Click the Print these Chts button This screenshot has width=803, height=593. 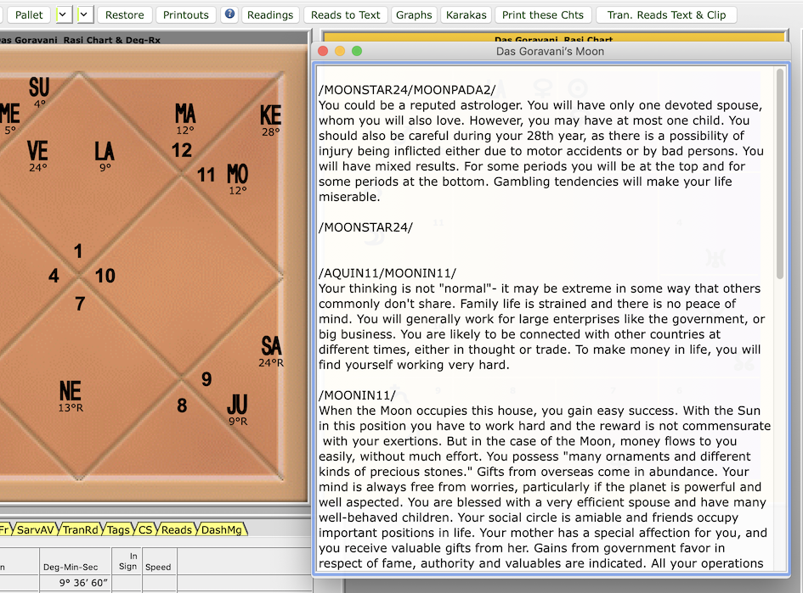(542, 14)
